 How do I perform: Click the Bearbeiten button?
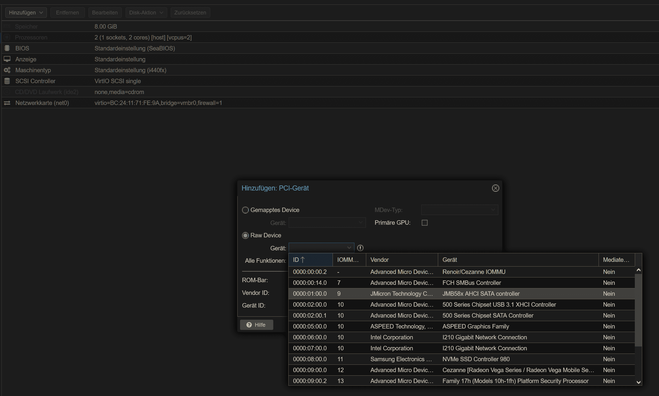pos(105,12)
